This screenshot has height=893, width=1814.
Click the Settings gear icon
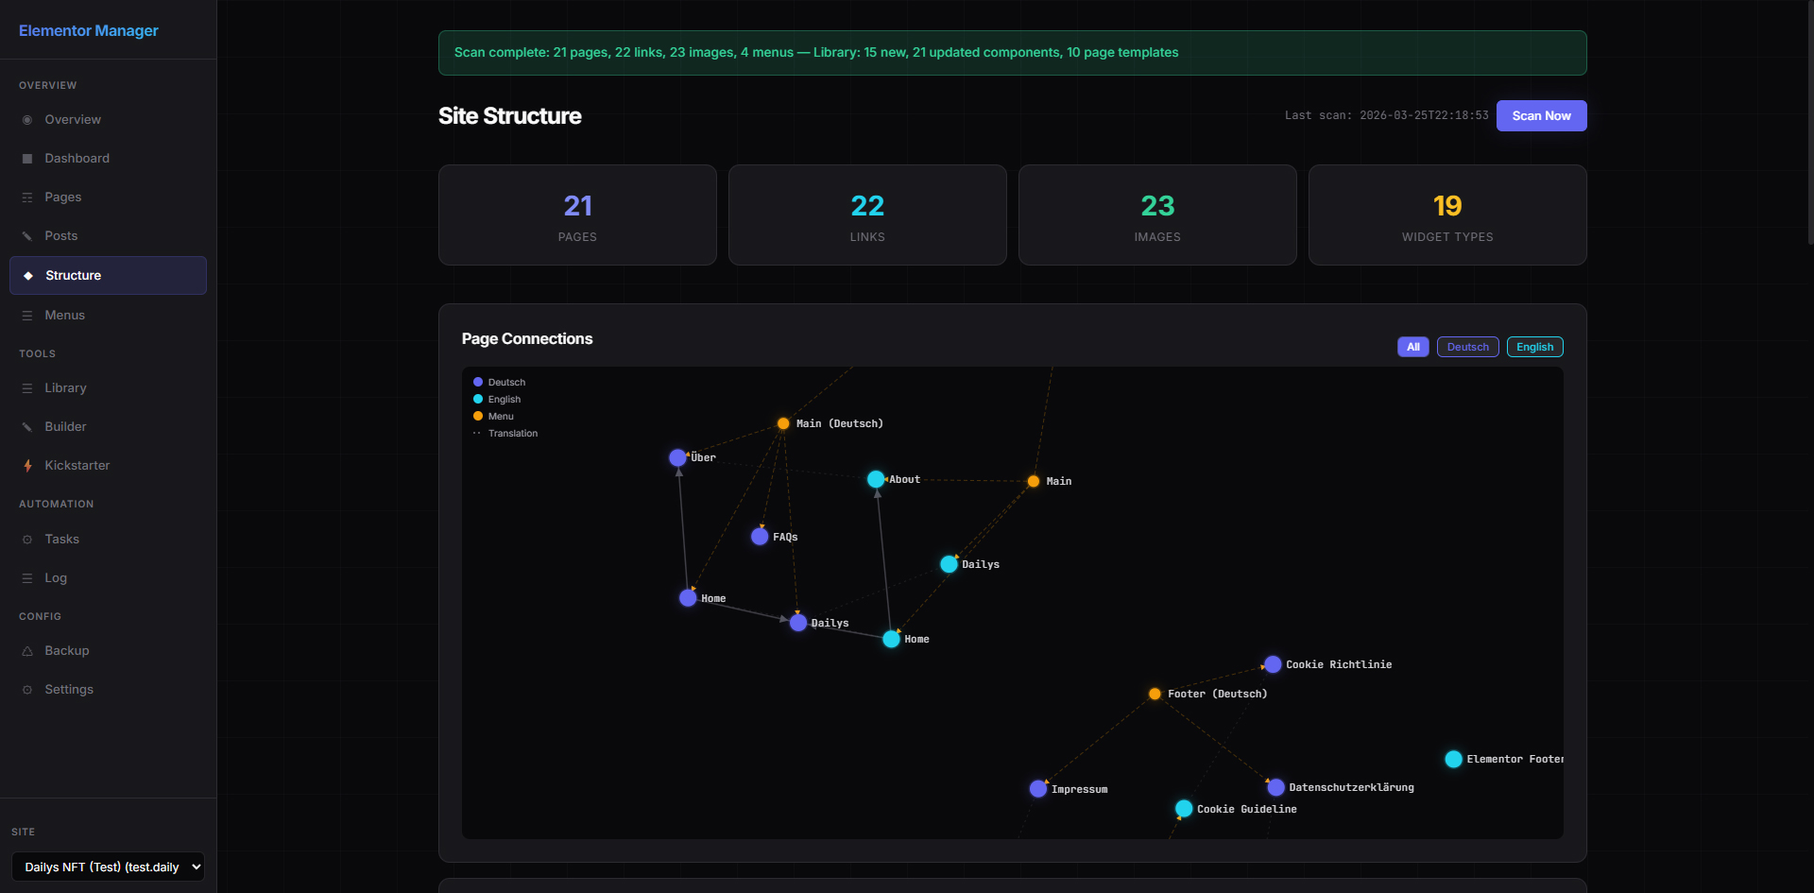[x=27, y=690]
